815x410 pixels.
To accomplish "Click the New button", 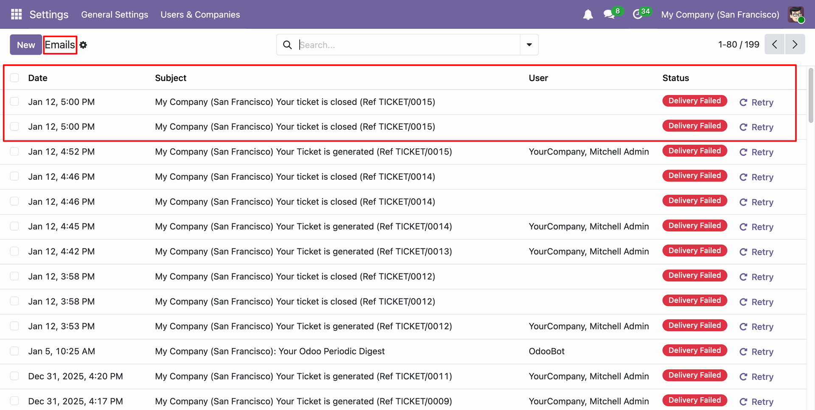I will click(x=26, y=45).
